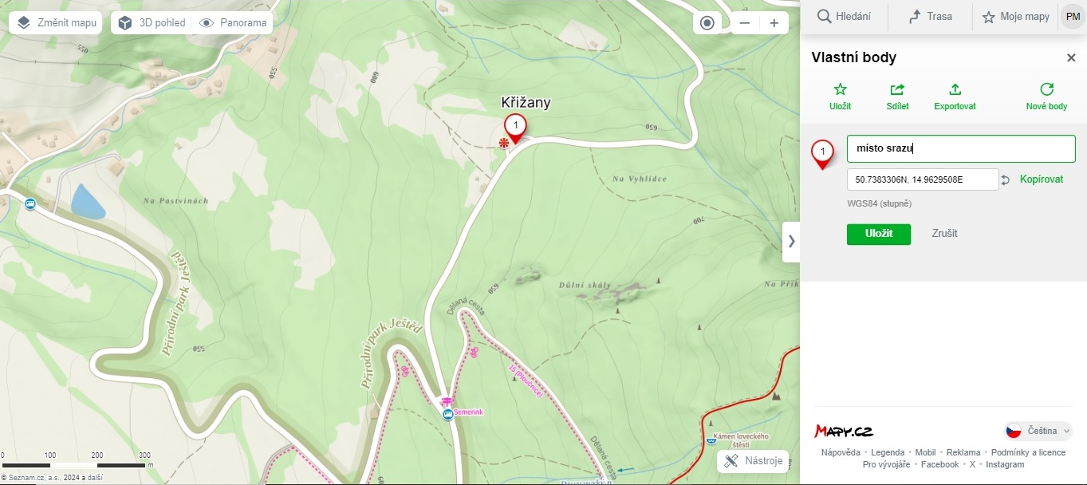1087x485 pixels.
Task: Zoom in with the plus button
Action: pyautogui.click(x=774, y=23)
